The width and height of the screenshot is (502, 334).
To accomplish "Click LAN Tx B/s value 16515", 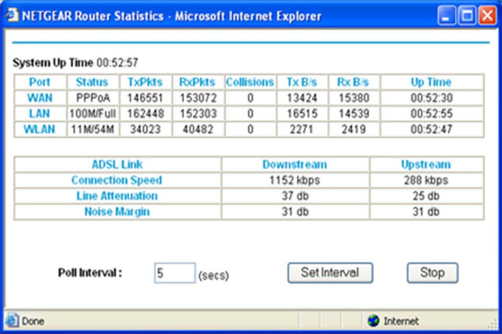I will 302,114.
